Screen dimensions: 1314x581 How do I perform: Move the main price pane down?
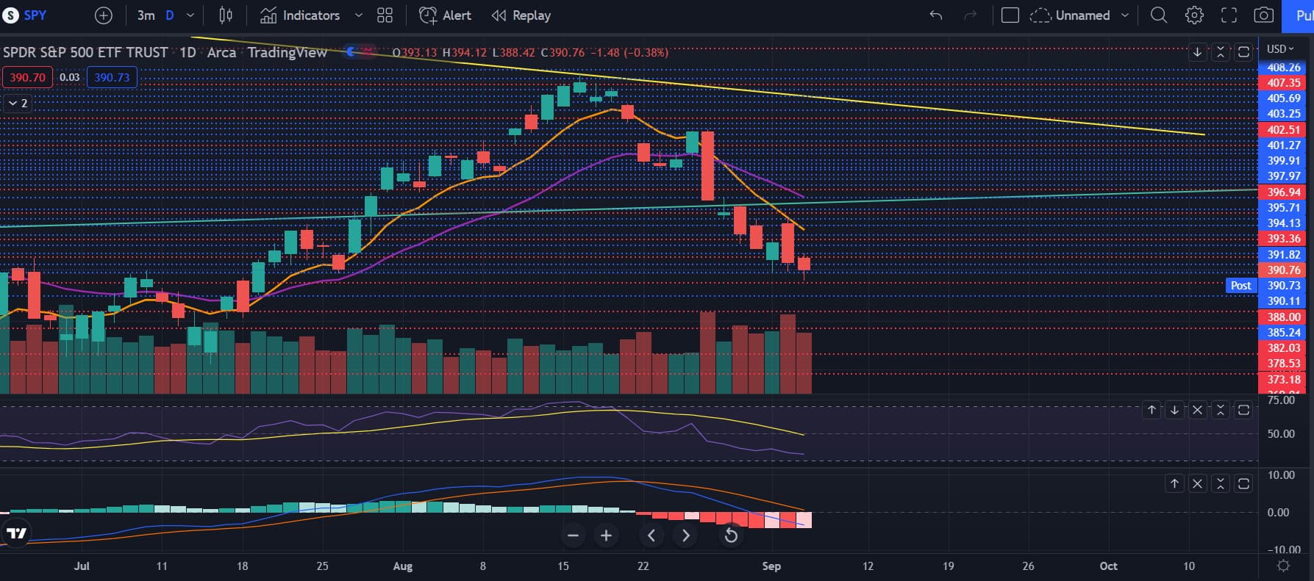point(1198,52)
